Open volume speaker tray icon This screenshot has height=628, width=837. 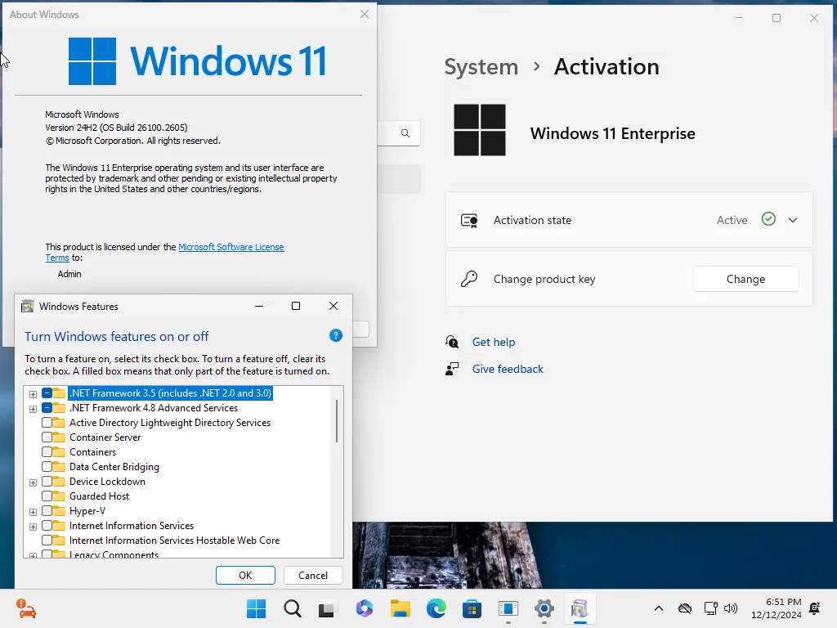731,608
